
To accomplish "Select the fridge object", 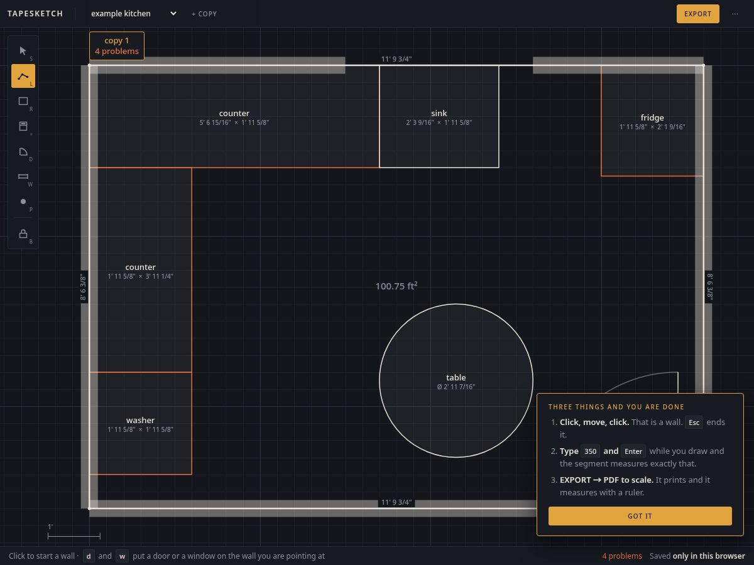I will (652, 121).
